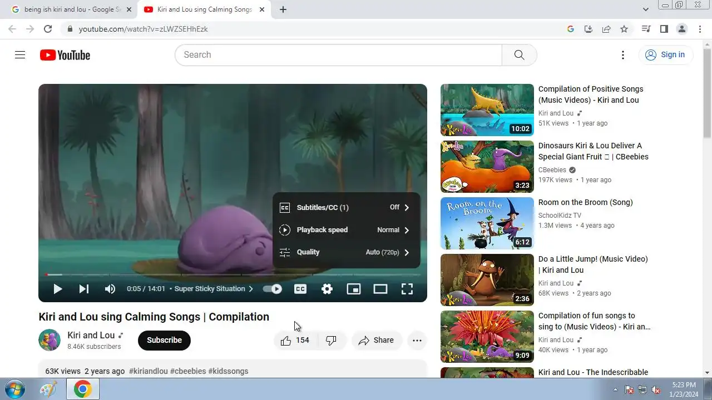Open tab search dropdown arrow
The height and width of the screenshot is (400, 712).
[x=646, y=9]
